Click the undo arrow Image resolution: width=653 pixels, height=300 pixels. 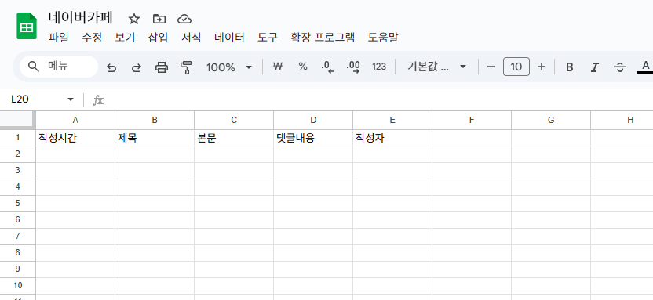[x=111, y=67]
